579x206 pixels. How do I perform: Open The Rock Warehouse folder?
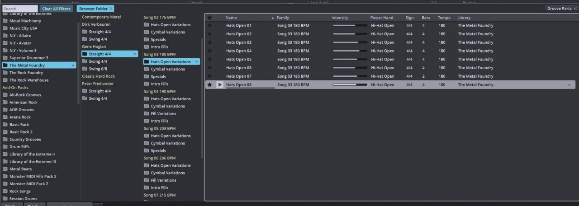(25, 80)
